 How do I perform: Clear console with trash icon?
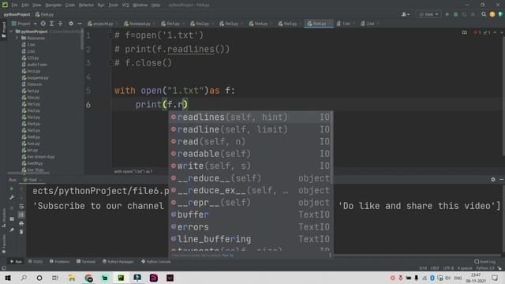[21, 232]
